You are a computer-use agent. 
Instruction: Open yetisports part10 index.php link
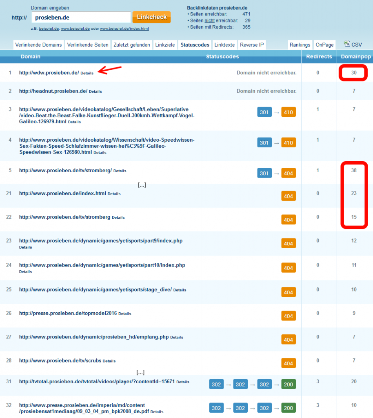point(102,265)
